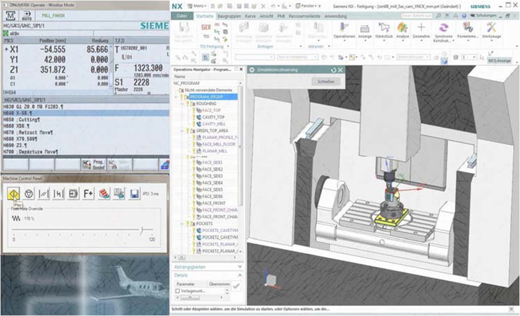Select the POCKET1_CAVETYM operation
The height and width of the screenshot is (316, 520).
point(220,231)
